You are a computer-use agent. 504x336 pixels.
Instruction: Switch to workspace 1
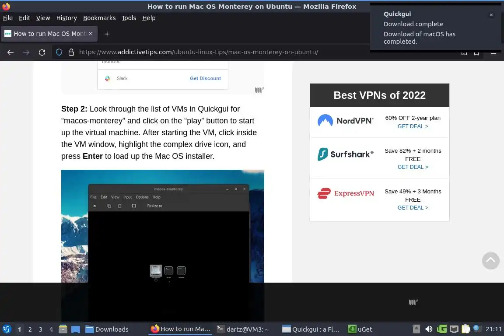point(19,329)
